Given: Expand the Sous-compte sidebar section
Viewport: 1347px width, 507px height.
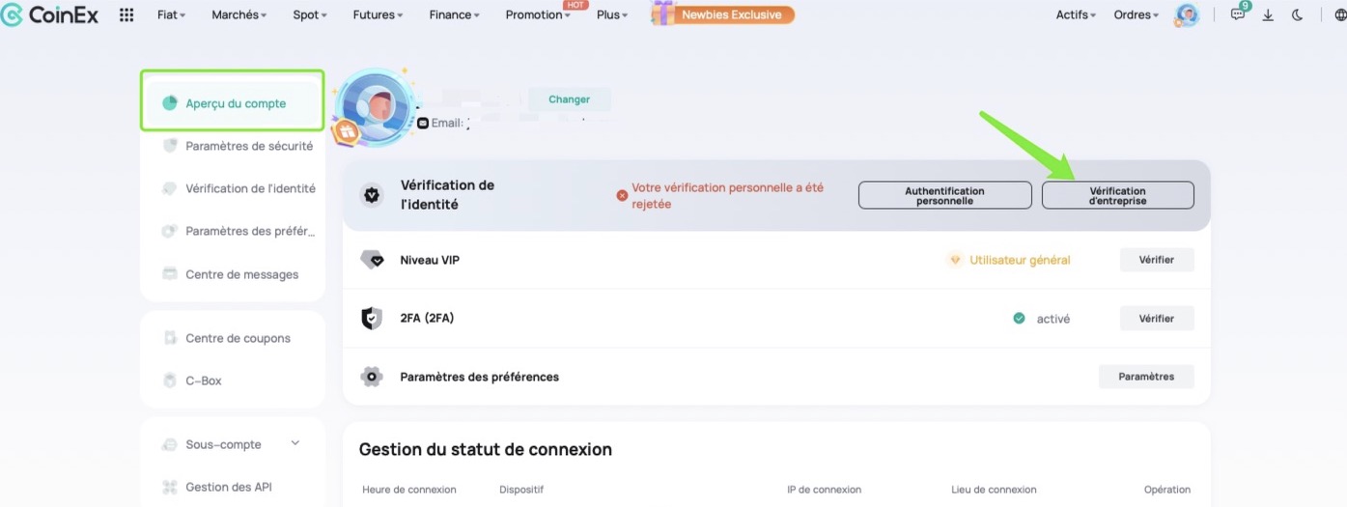Looking at the screenshot, I should click(x=232, y=444).
